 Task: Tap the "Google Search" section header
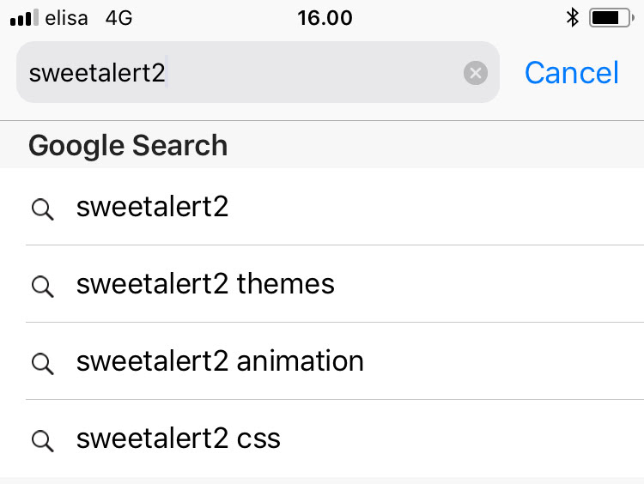click(x=128, y=145)
